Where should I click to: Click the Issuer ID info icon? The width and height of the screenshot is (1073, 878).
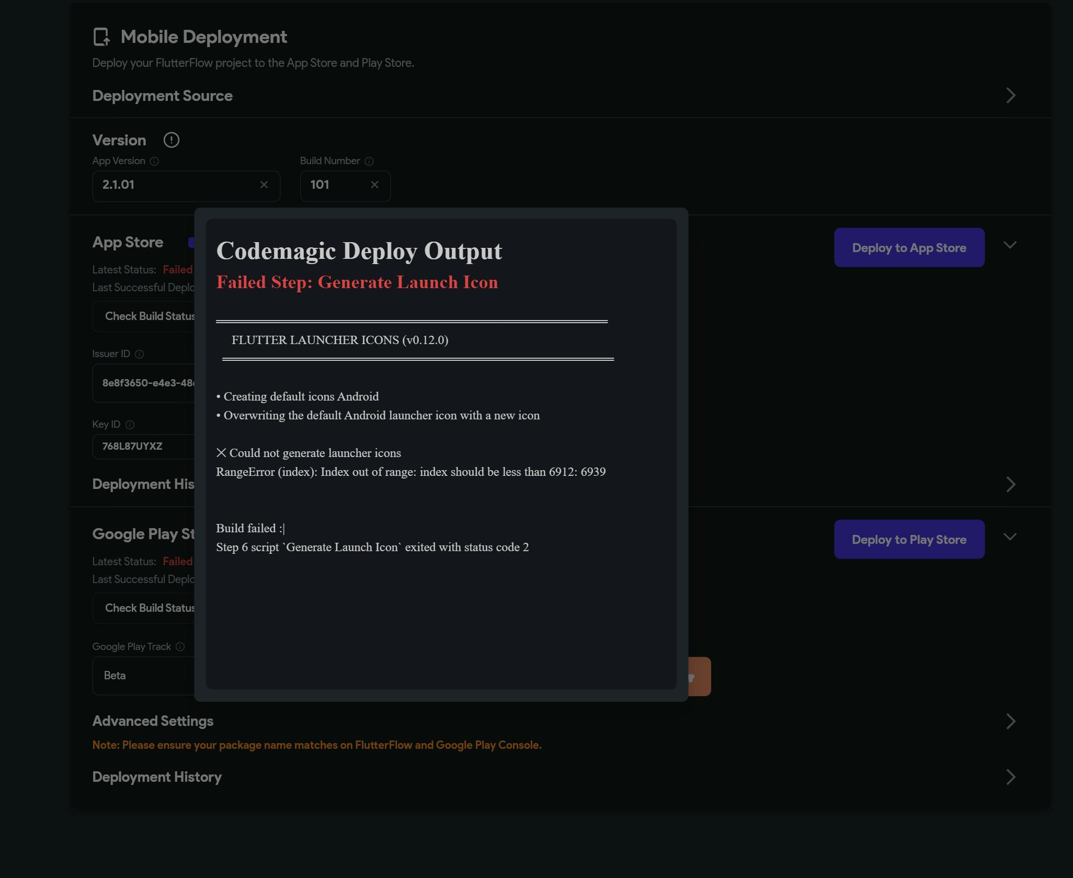139,355
